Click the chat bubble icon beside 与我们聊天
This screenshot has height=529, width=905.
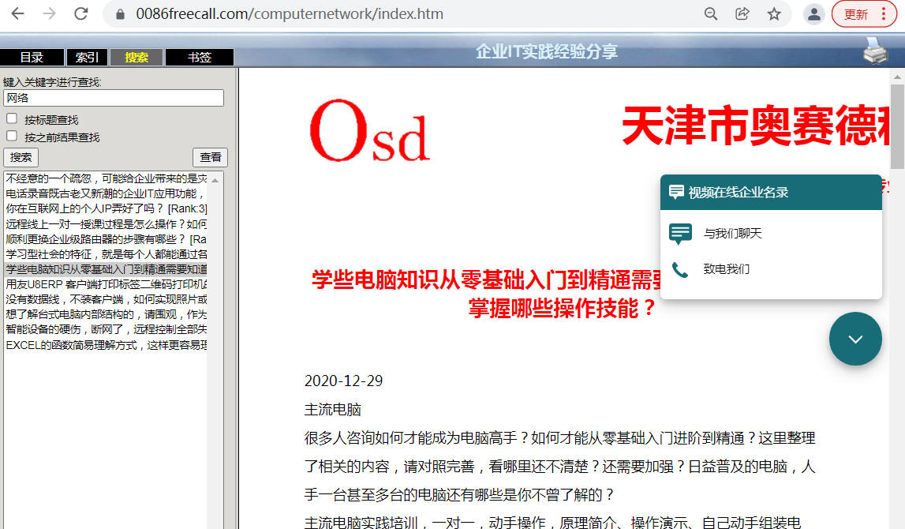tap(680, 234)
